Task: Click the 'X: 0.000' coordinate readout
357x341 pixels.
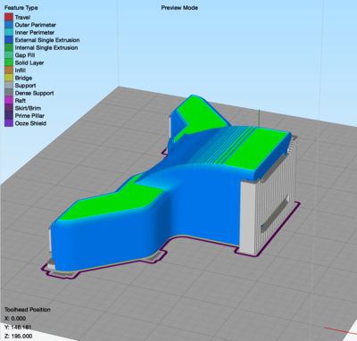Action: click(15, 319)
